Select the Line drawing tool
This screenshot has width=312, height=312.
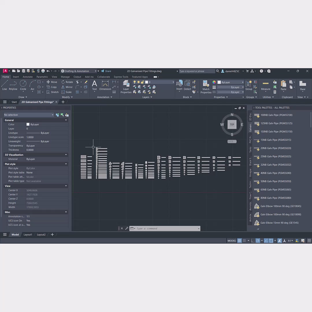(x=5, y=85)
